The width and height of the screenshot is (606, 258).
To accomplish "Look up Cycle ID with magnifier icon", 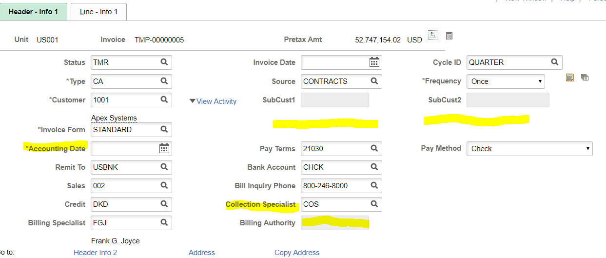I will click(555, 62).
